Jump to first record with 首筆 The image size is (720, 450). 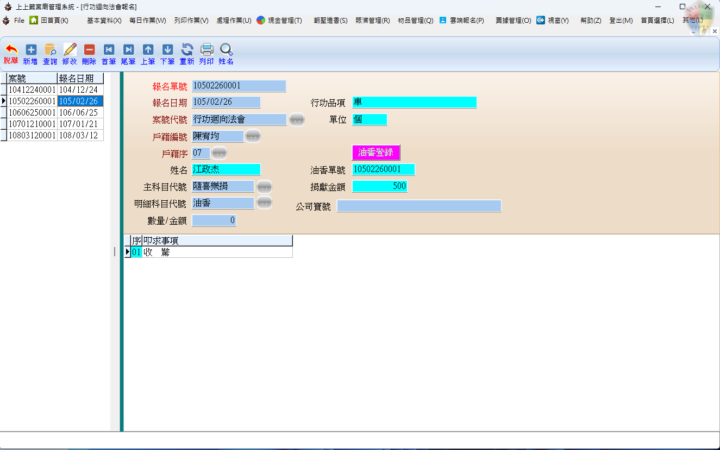[x=109, y=54]
